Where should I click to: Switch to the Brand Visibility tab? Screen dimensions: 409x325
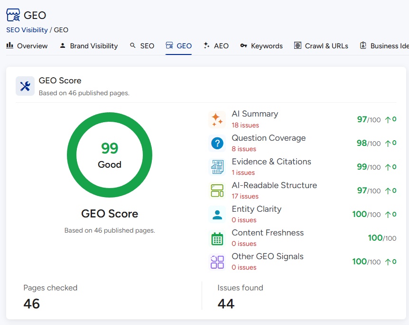click(x=89, y=46)
